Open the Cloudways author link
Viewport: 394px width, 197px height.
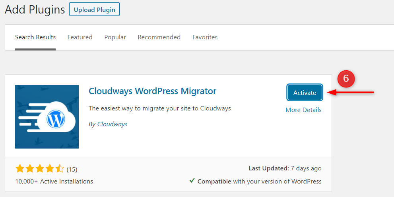point(113,124)
